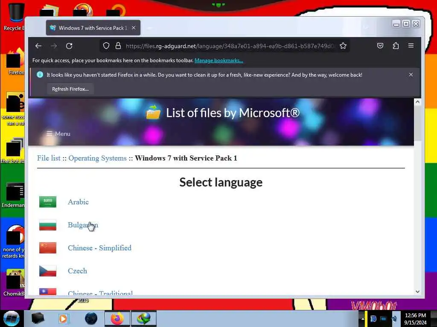Viewport: 437px width, 327px height.
Task: Open the Windows Start orb
Action: coord(11,318)
